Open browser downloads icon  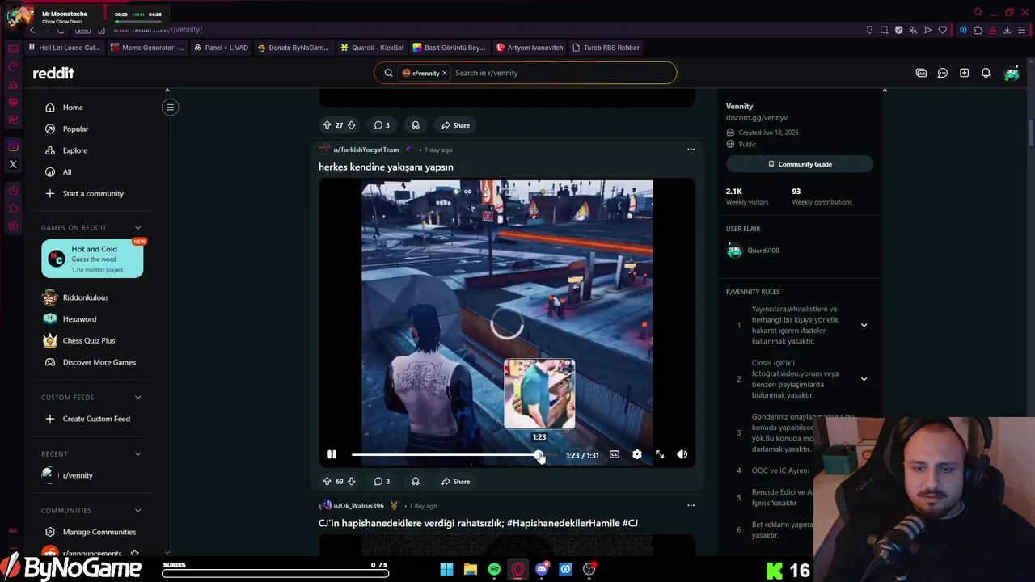point(1007,30)
